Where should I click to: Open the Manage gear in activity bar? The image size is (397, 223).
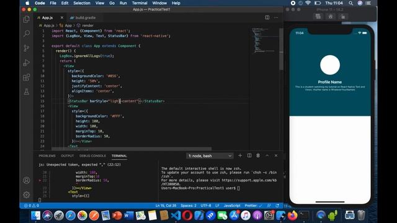[26, 195]
